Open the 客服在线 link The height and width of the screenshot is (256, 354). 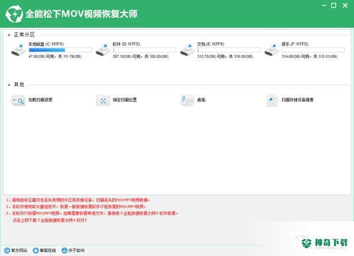point(48,250)
